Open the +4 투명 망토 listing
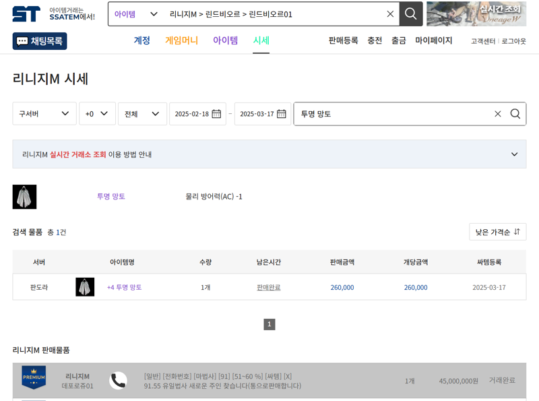Screen dimensions: 539x401 point(125,287)
